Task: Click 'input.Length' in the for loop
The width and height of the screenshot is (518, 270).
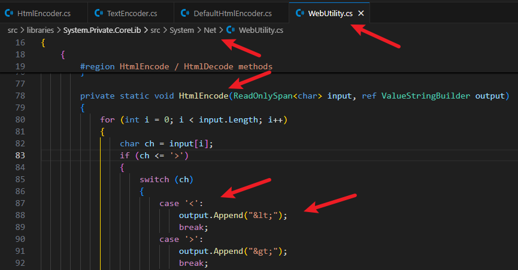Action: point(228,119)
